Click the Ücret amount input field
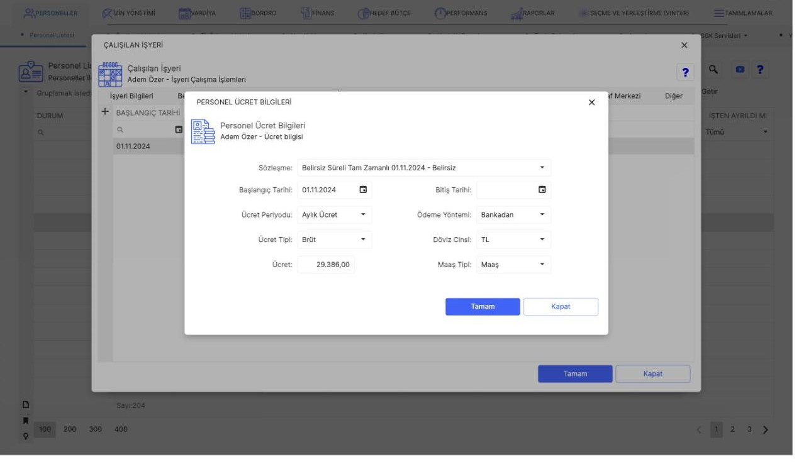 327,265
